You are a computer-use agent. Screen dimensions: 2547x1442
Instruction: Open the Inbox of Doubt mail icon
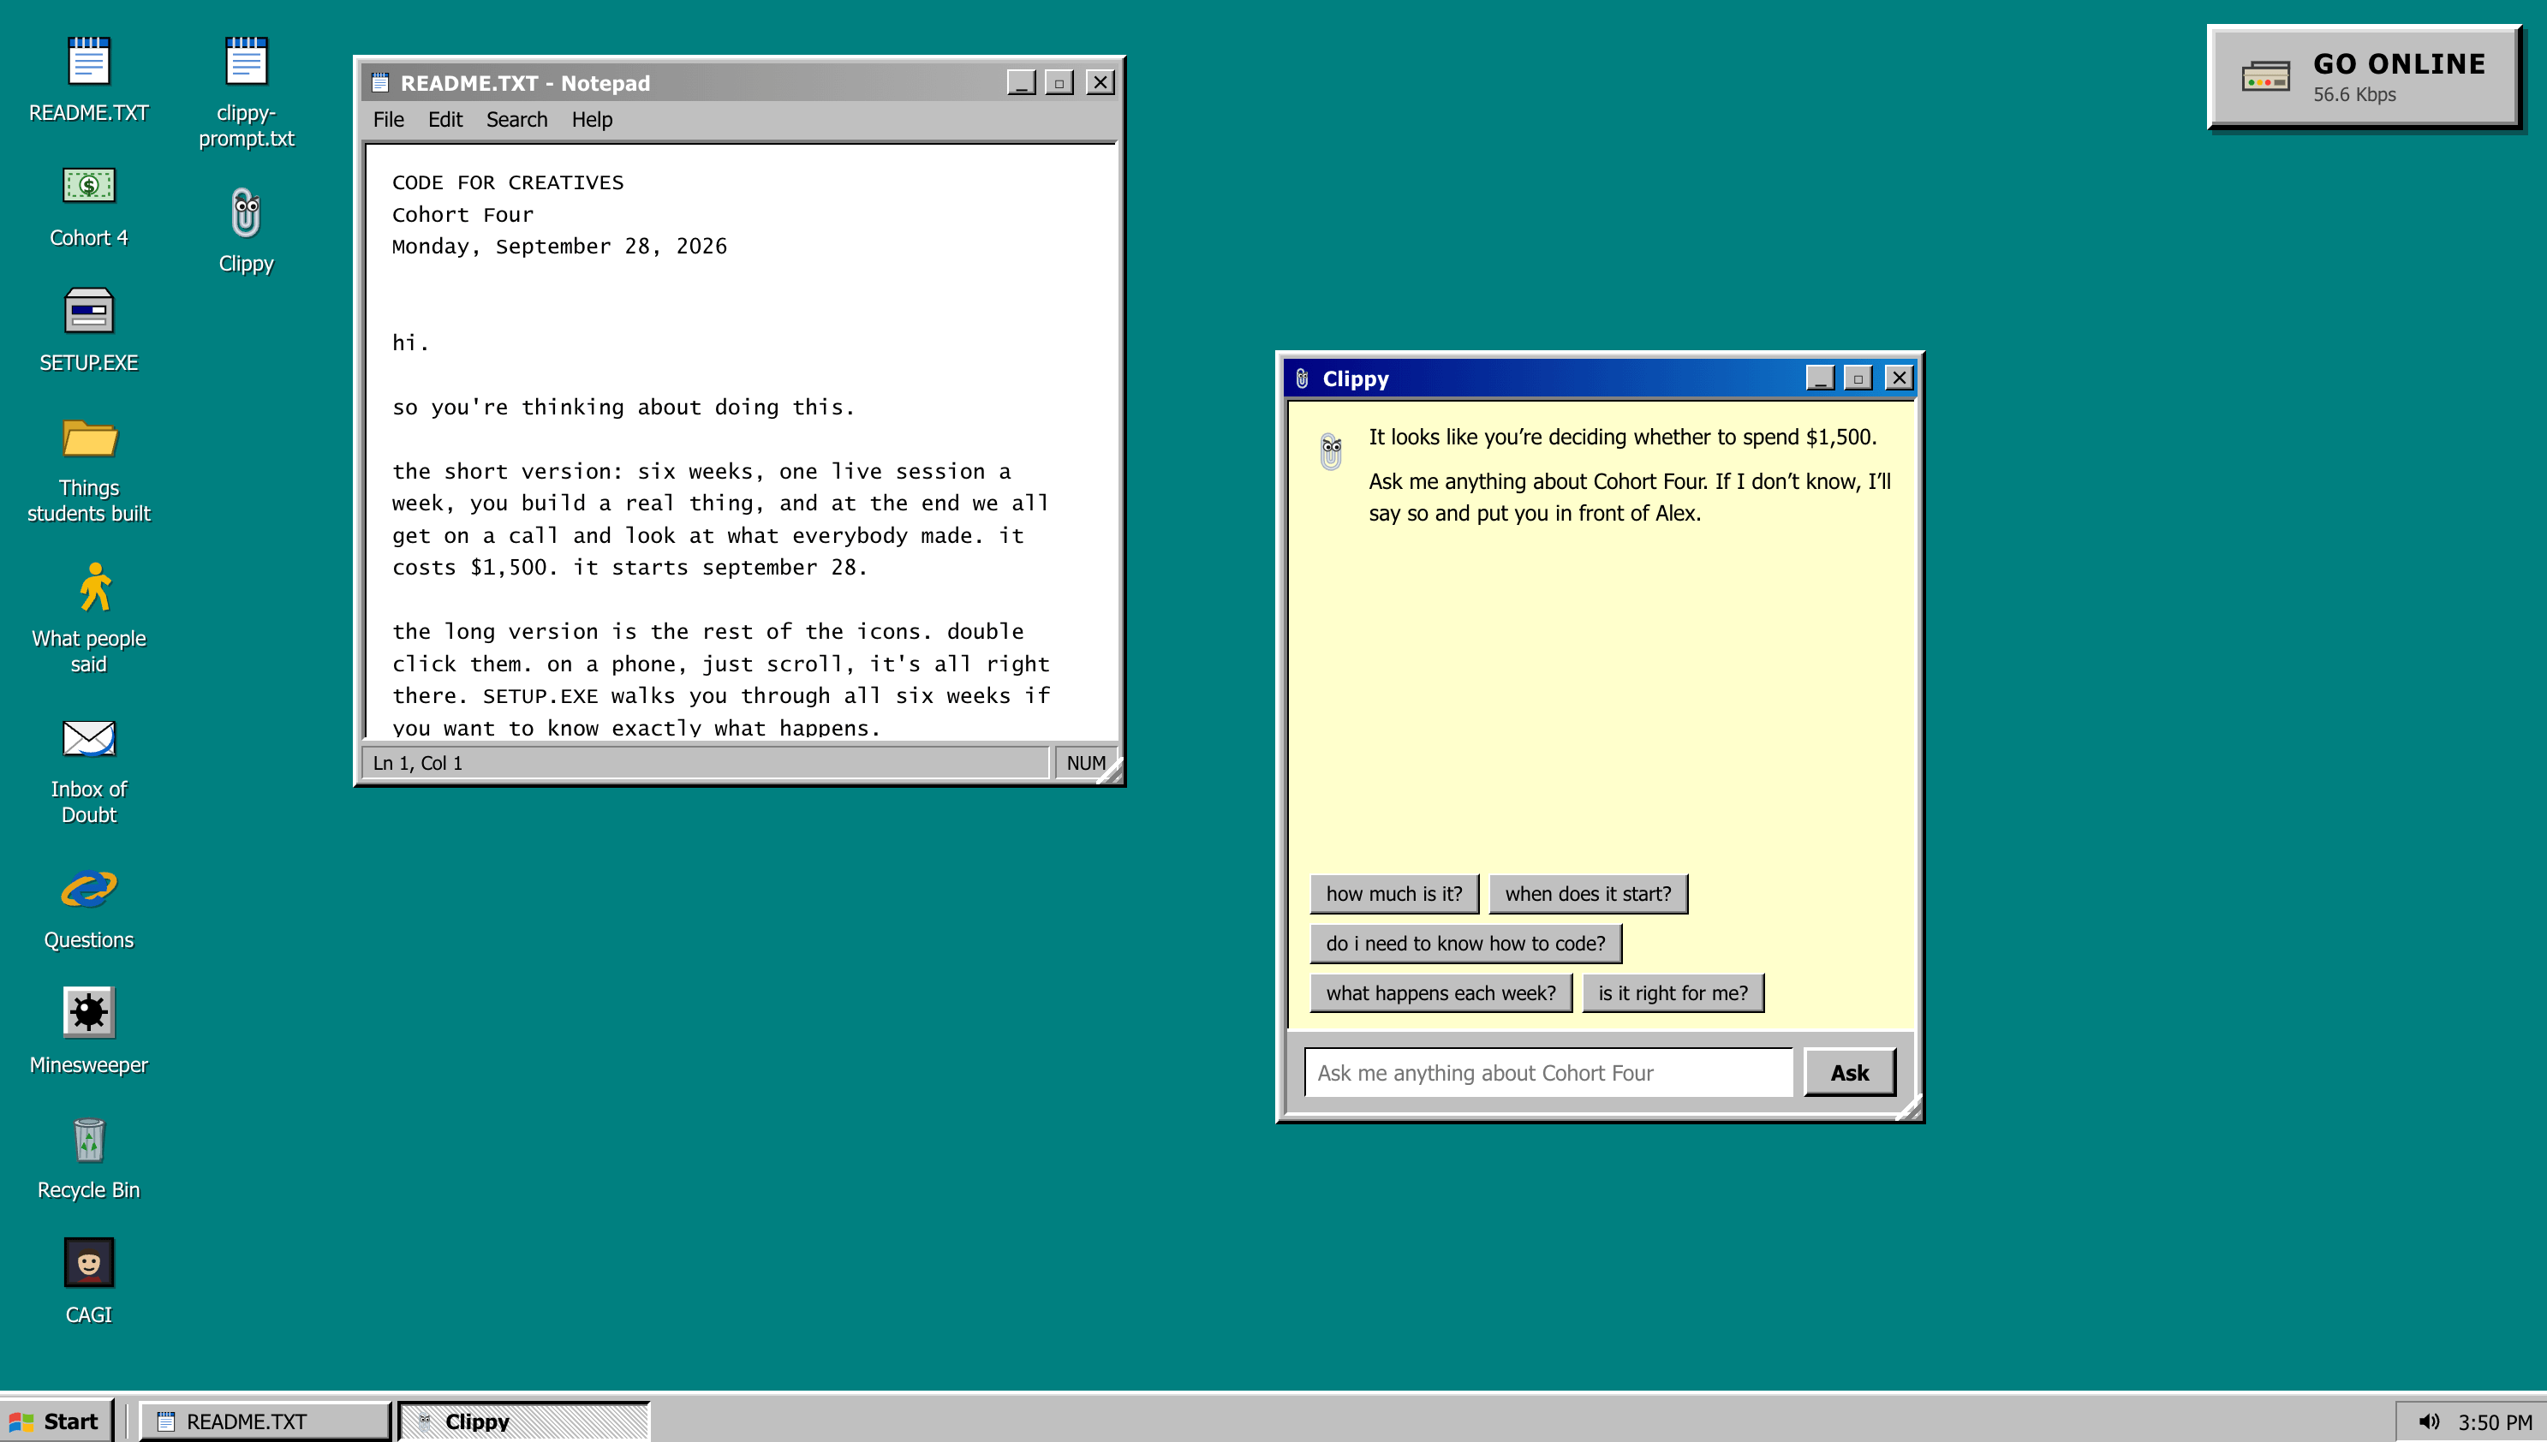pyautogui.click(x=88, y=771)
